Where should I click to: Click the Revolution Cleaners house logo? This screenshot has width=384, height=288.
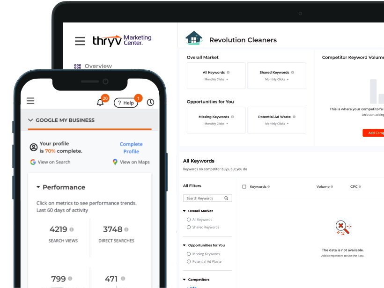click(x=194, y=38)
